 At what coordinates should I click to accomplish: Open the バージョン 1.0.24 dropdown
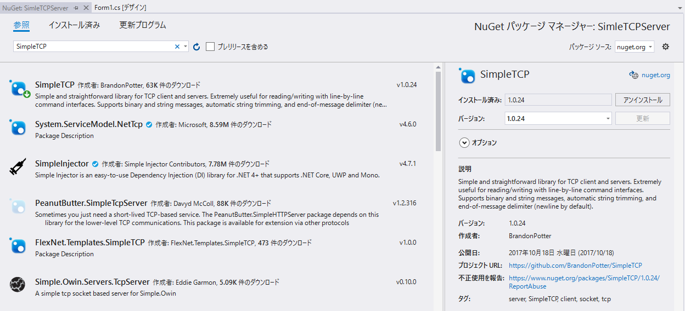click(558, 118)
